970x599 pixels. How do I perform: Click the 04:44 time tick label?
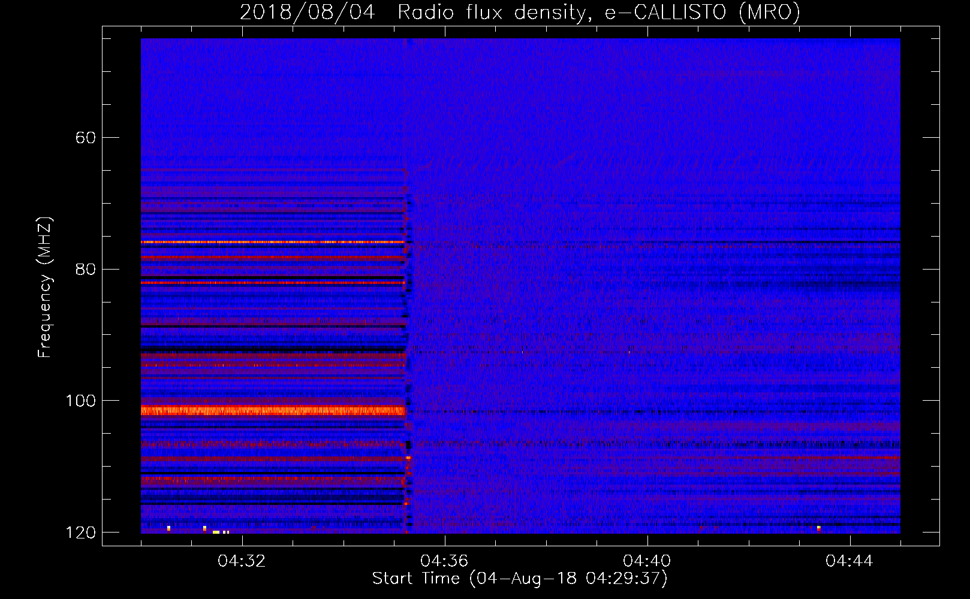(849, 561)
